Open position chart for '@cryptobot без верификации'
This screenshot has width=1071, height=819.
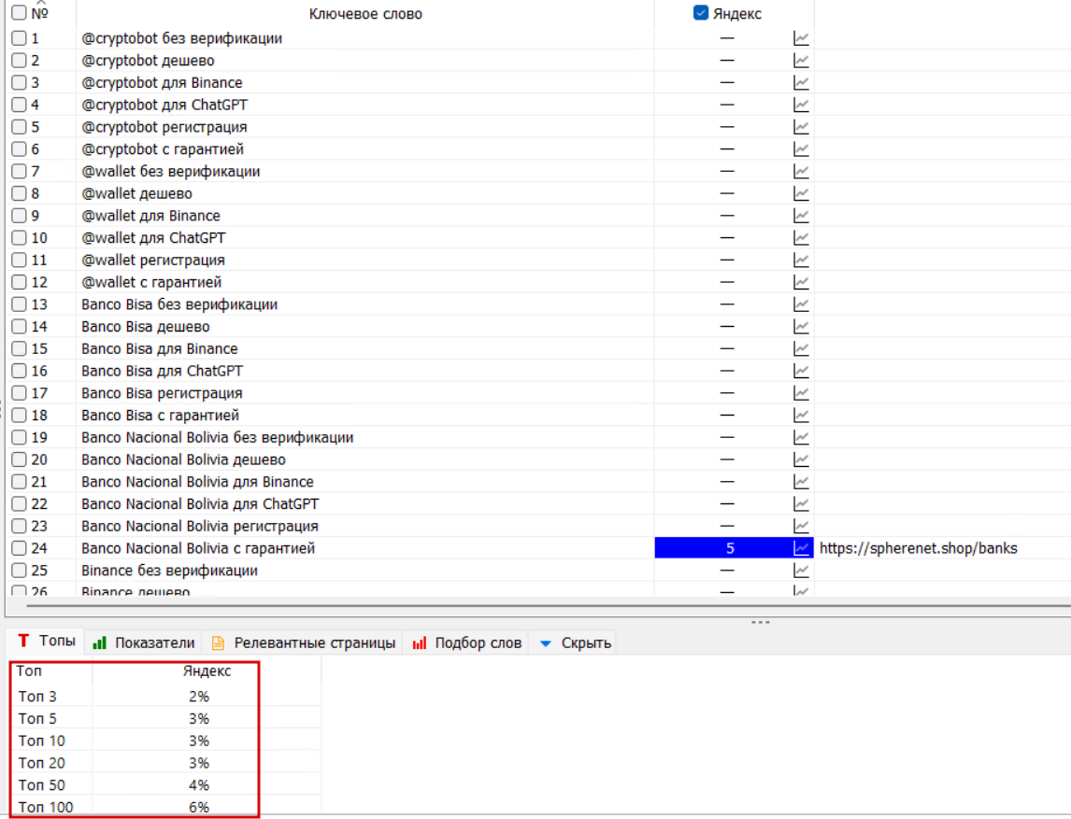[x=801, y=39]
